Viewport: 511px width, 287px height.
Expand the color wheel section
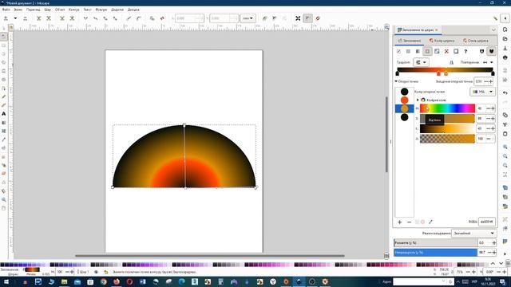point(418,100)
